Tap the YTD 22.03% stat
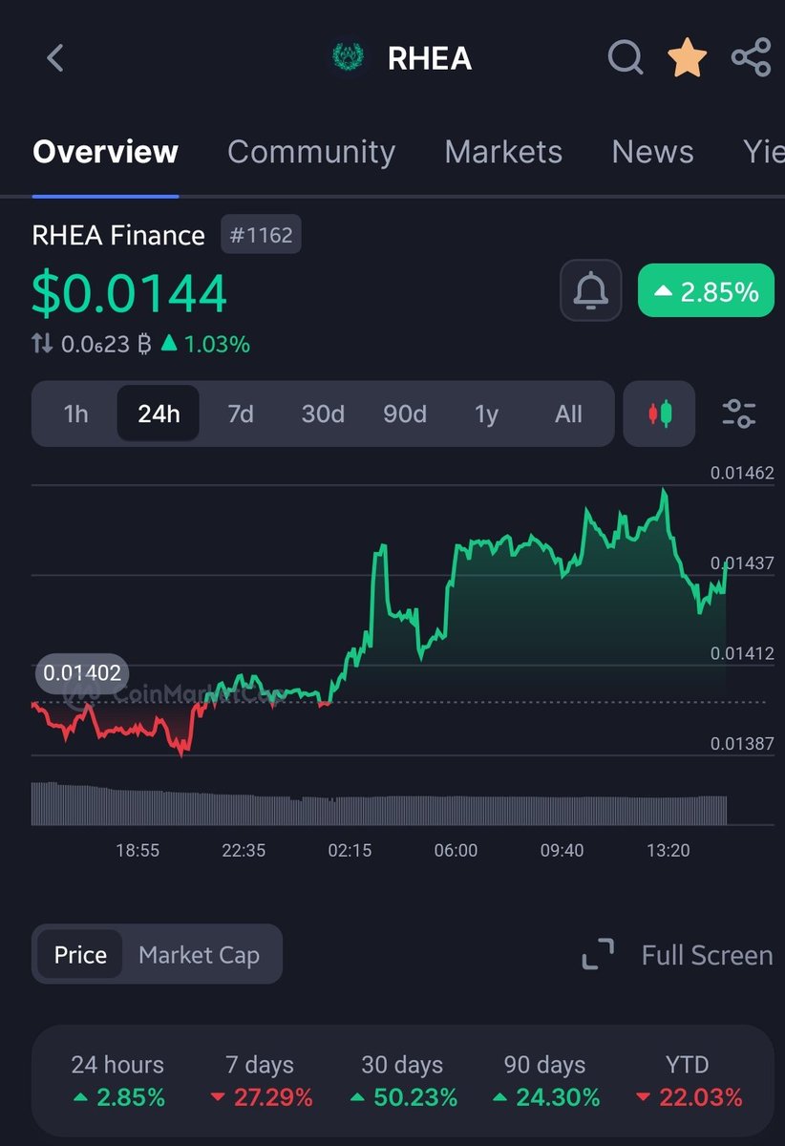Viewport: 785px width, 1146px height. tap(688, 1081)
